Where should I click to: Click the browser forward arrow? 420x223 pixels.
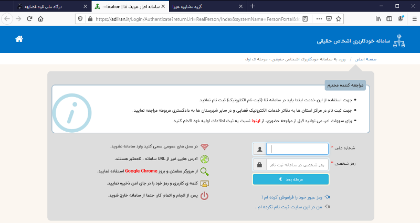pos(18,19)
